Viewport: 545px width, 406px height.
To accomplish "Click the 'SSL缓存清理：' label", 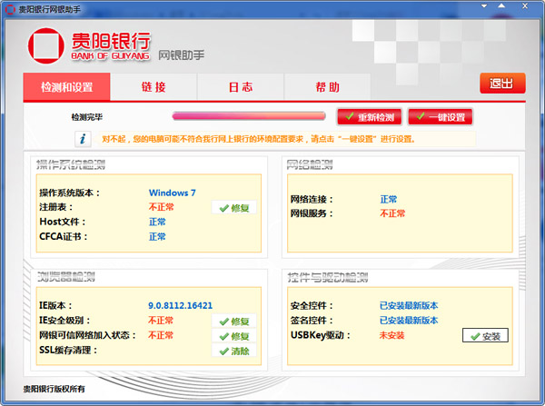I will coord(68,350).
